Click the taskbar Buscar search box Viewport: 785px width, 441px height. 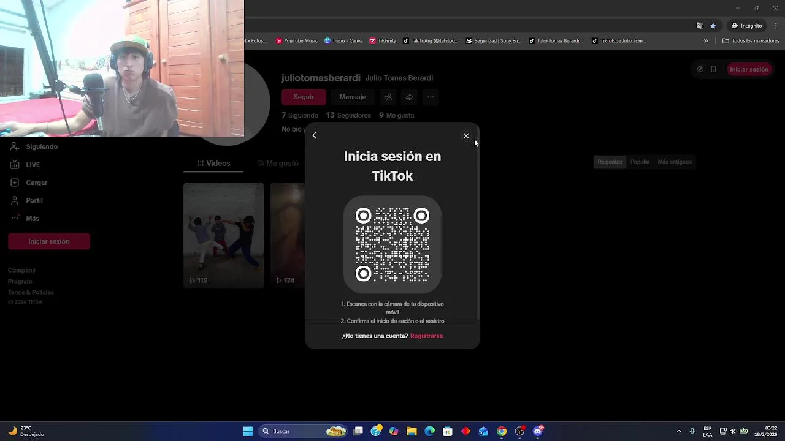click(304, 431)
